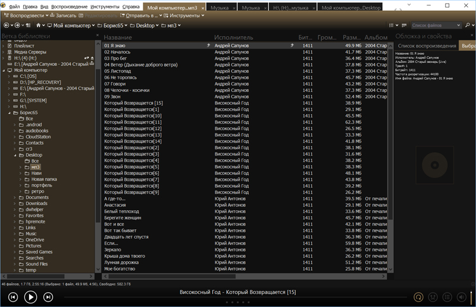Skip to the previous track
Viewport: 476px width, 307px height.
13,297
